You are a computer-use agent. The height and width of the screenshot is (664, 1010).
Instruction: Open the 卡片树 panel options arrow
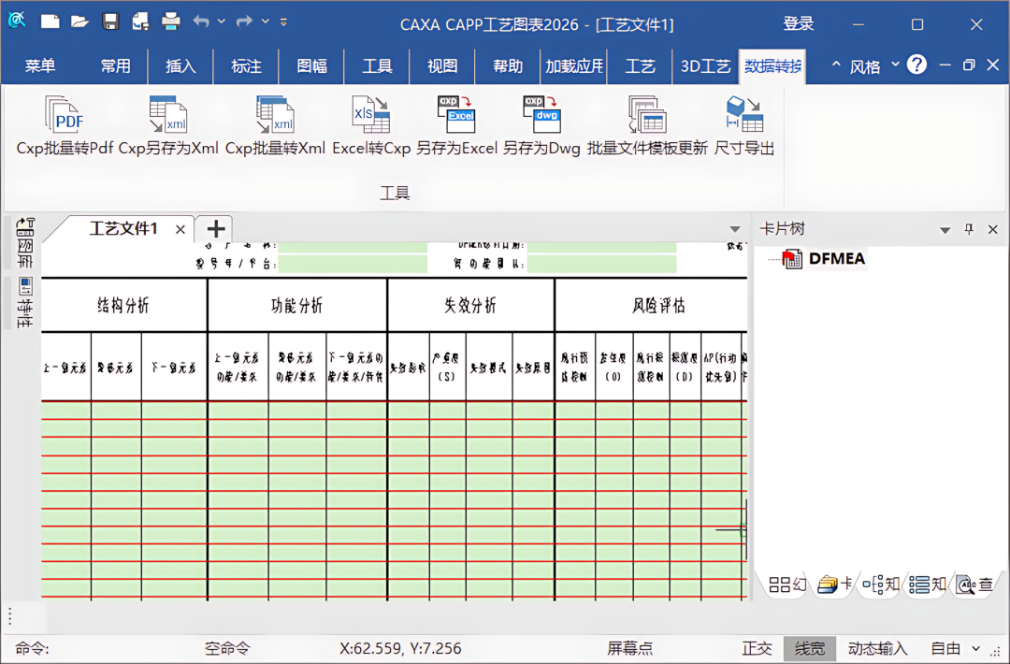point(945,230)
